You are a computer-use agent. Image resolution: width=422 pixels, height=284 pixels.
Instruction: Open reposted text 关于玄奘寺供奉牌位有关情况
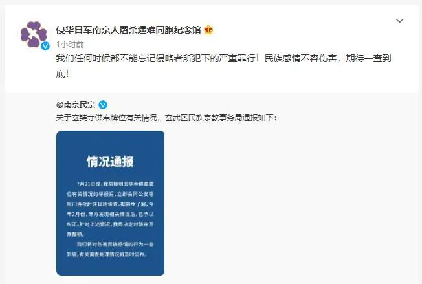click(106, 118)
